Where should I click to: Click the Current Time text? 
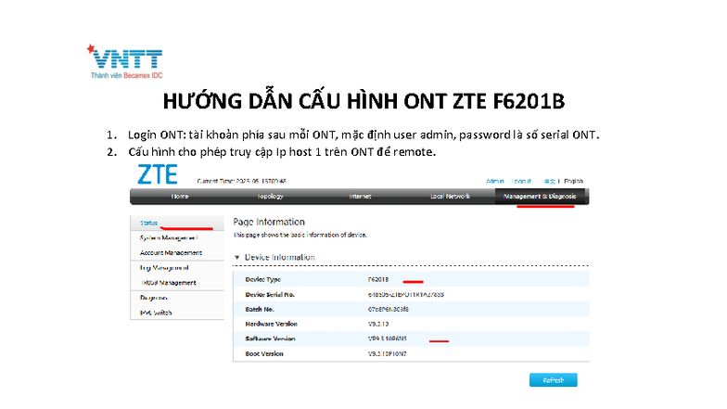tap(241, 181)
